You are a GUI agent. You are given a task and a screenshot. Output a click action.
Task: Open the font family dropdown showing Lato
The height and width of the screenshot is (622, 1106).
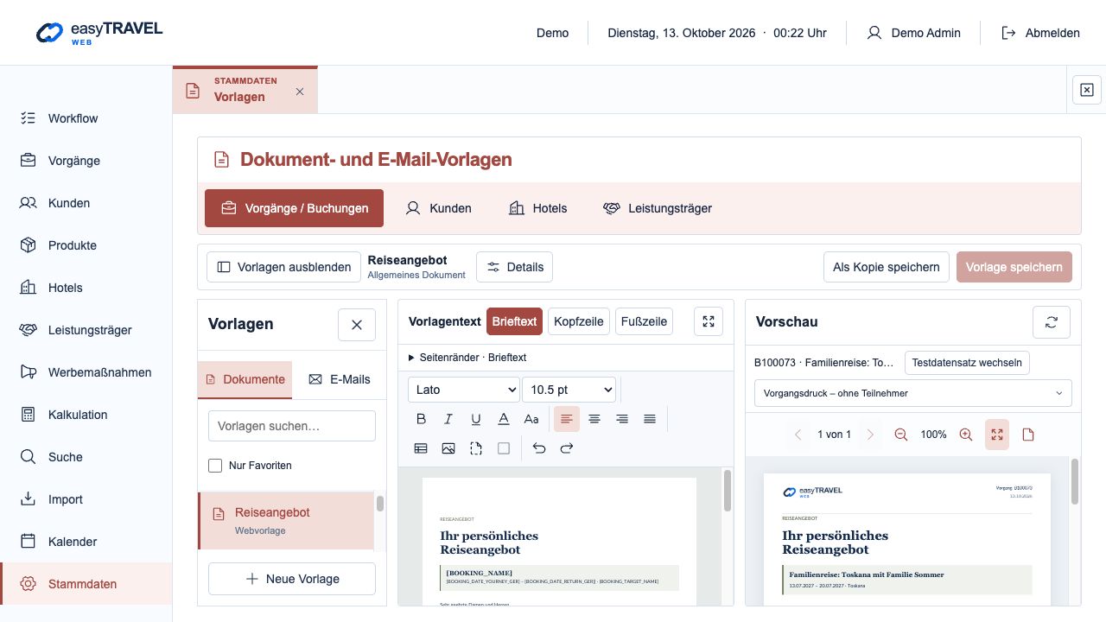click(464, 390)
